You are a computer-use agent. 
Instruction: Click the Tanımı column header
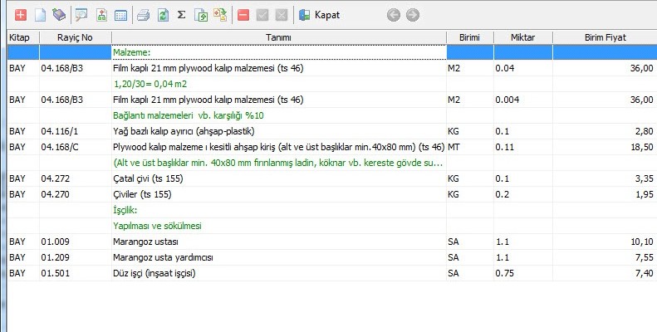[x=277, y=37]
